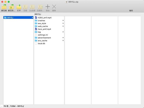Expand the crashes folder arrow

[x=63, y=21]
